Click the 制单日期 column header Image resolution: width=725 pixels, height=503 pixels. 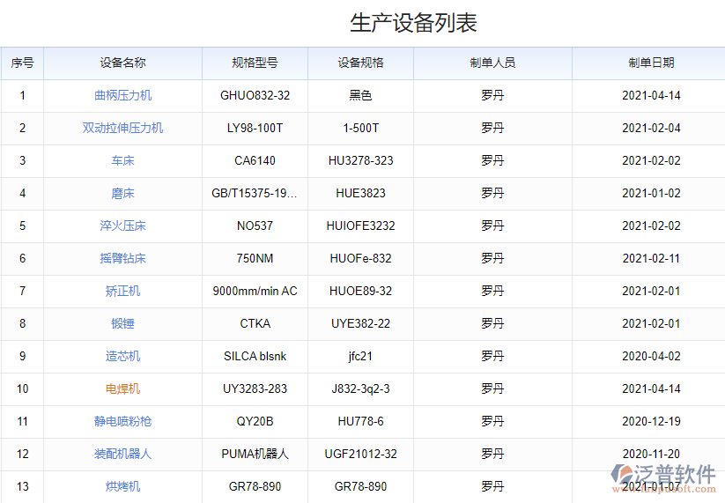(x=651, y=63)
